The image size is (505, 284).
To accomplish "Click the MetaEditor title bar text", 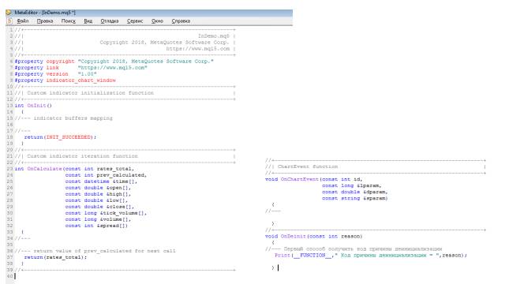I will [x=45, y=13].
